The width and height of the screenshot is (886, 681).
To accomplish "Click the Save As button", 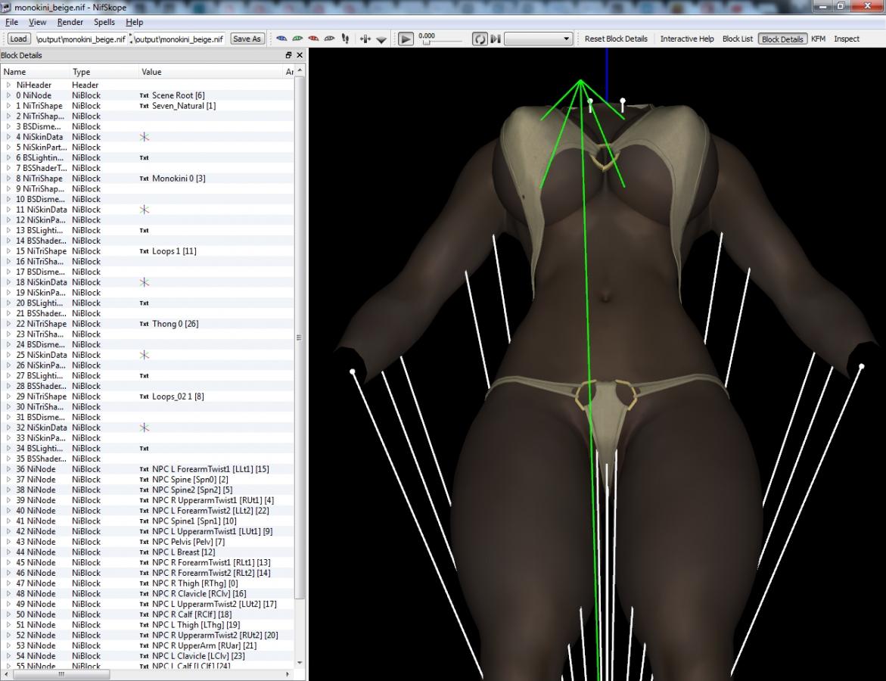I will tap(247, 39).
